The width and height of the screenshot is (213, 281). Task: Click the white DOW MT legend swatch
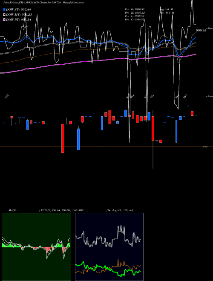pyautogui.click(x=4, y=14)
